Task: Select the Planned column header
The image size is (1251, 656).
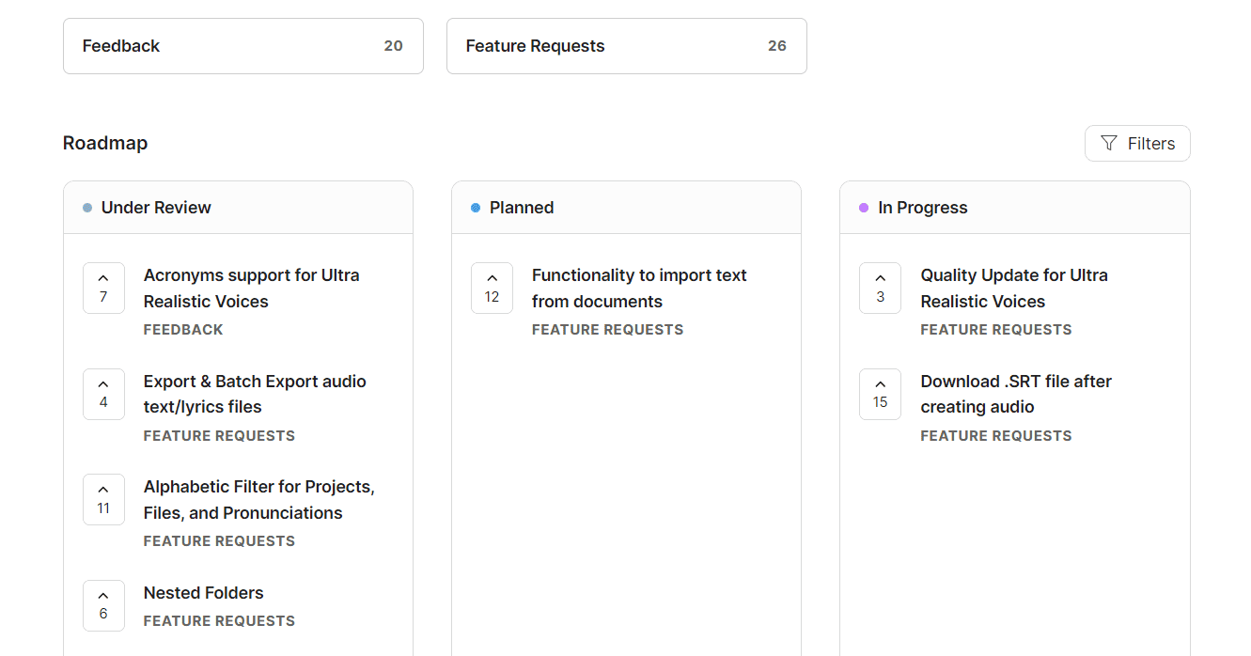Action: click(522, 208)
